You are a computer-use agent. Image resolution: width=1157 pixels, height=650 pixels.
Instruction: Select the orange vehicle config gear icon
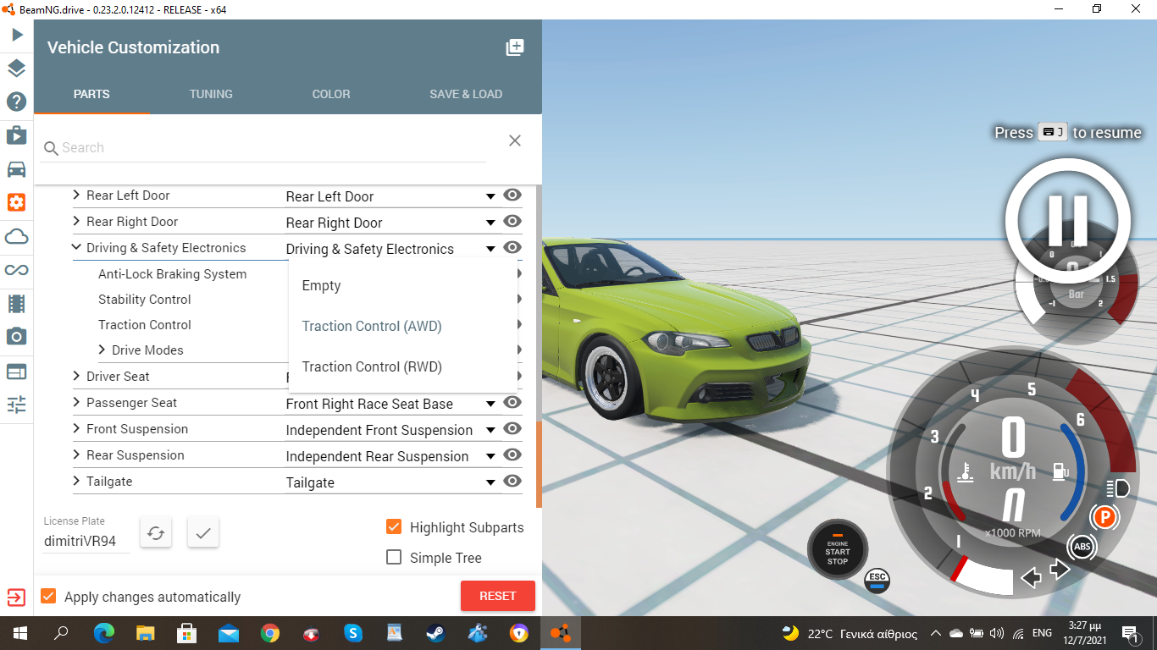click(x=17, y=202)
